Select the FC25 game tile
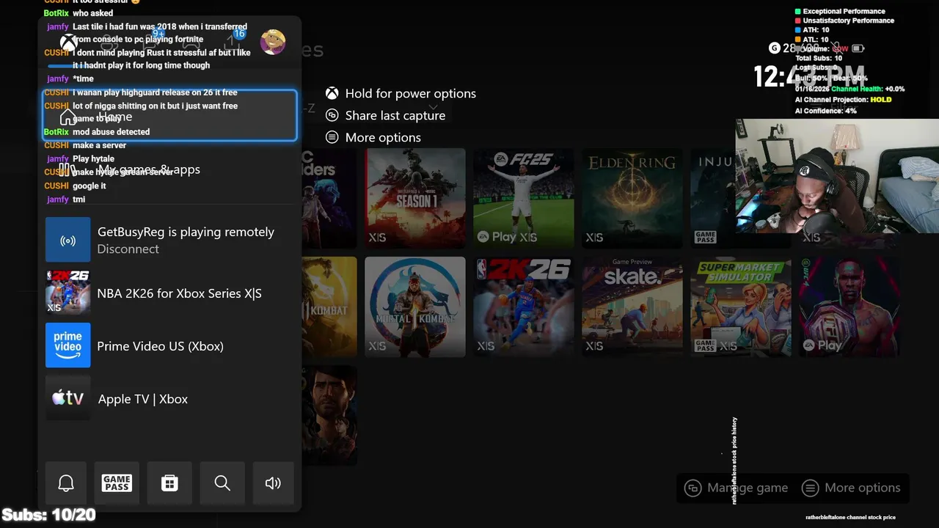 tap(524, 198)
